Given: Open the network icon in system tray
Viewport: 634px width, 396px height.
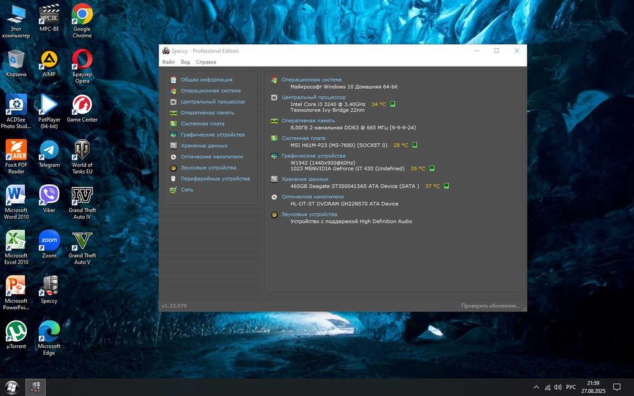Looking at the screenshot, I should [548, 387].
